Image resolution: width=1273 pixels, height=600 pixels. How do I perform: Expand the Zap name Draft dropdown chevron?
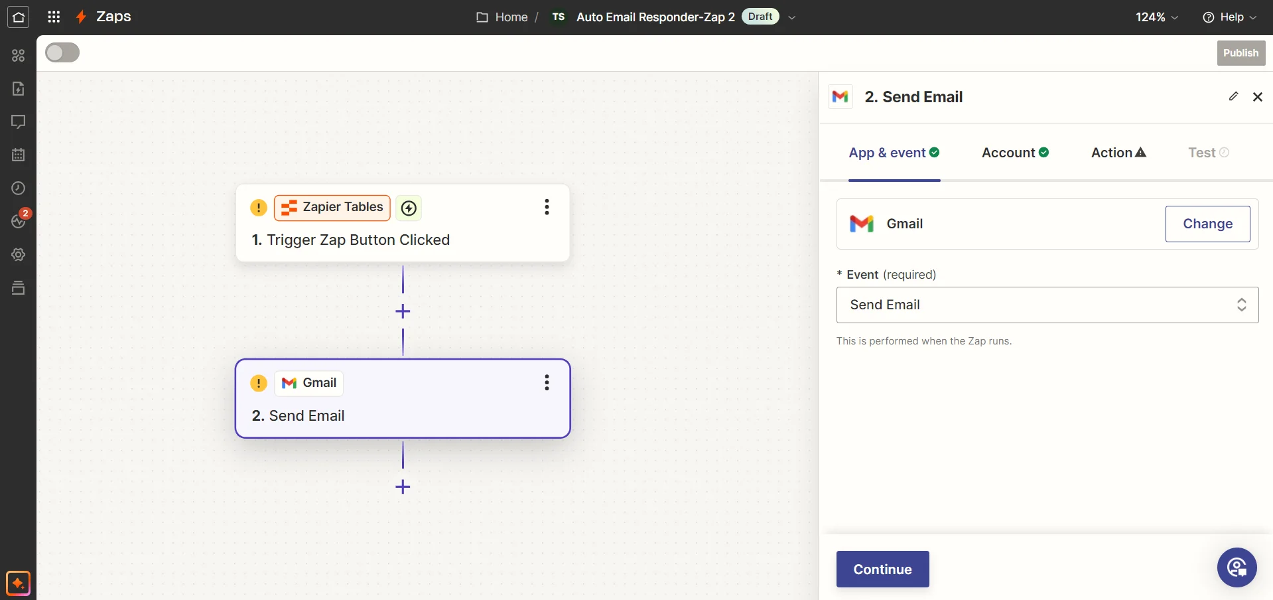(791, 17)
